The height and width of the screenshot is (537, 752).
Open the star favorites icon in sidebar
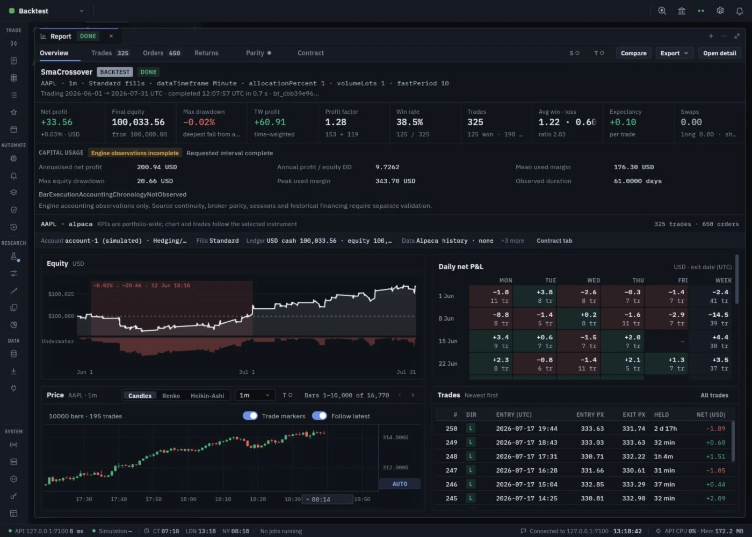pyautogui.click(x=13, y=112)
